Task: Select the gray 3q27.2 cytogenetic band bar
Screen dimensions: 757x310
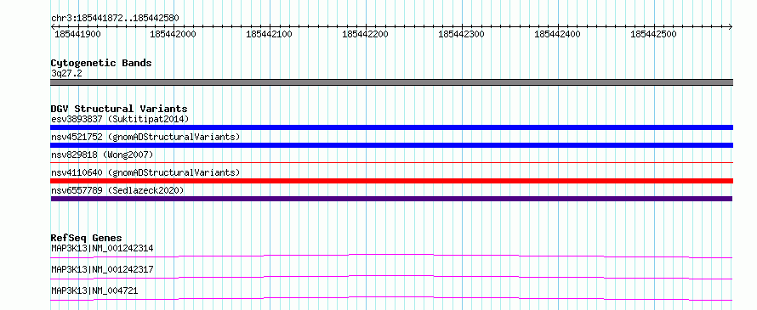Action: (391, 82)
